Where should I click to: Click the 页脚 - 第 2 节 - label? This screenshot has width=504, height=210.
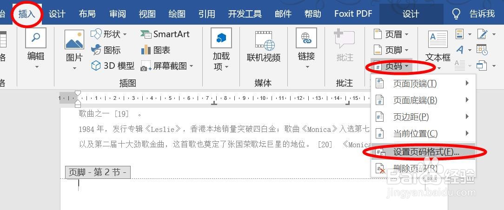click(98, 172)
